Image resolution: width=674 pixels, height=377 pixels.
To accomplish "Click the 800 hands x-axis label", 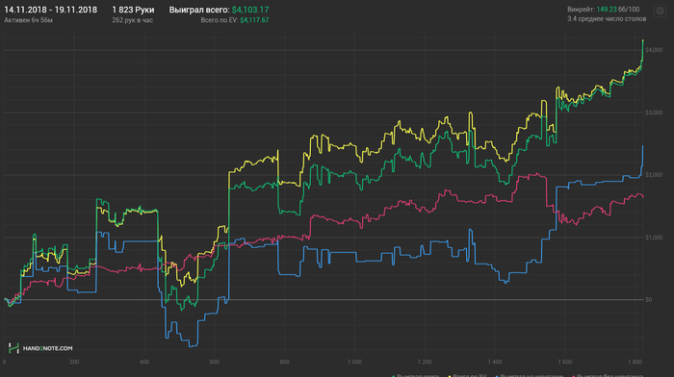I will tap(284, 362).
